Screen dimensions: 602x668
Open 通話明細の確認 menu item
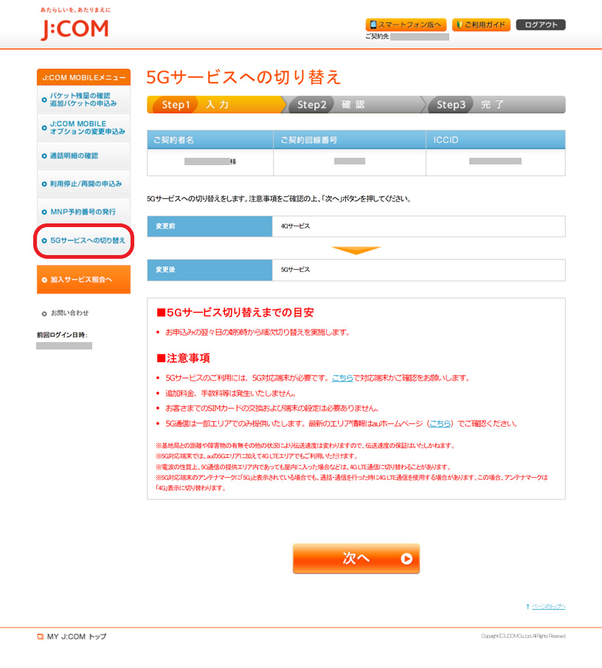click(x=83, y=156)
